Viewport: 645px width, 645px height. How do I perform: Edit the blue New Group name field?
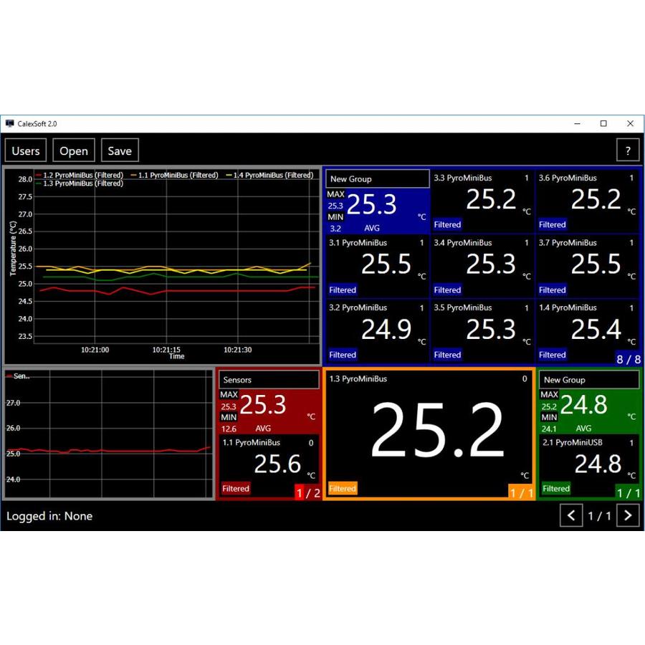[x=377, y=179]
